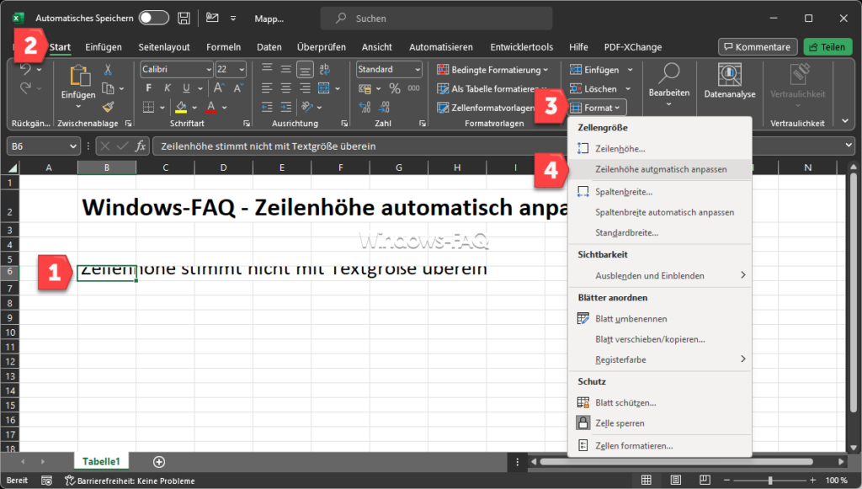
Task: Collapse the ribbon with chevron
Action: click(x=845, y=121)
